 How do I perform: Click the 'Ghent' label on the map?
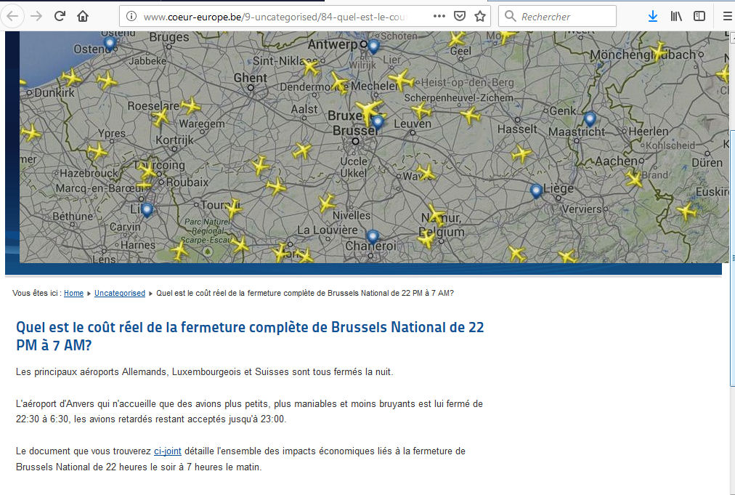point(251,78)
